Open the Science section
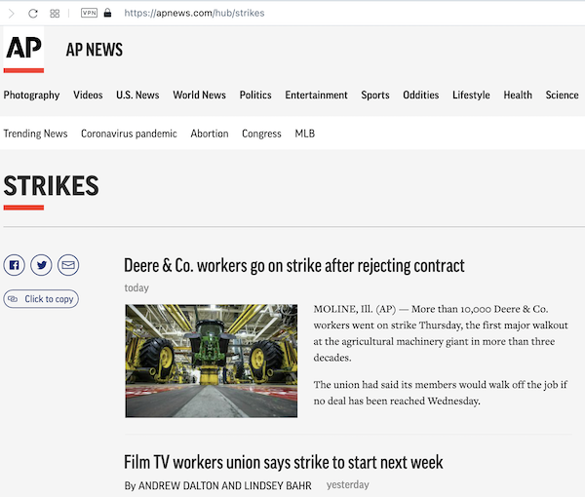 [563, 96]
